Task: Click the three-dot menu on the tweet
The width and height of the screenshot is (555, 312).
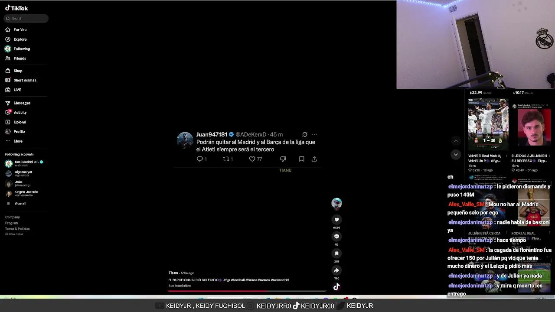Action: tap(314, 135)
